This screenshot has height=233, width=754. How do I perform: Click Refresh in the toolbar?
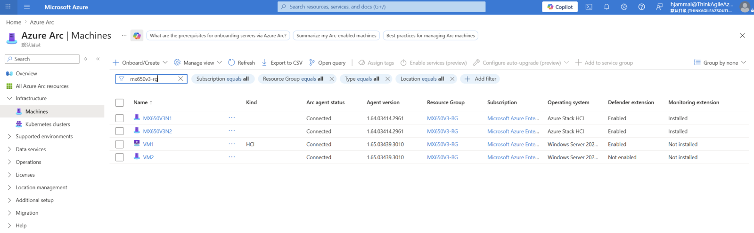pyautogui.click(x=241, y=62)
